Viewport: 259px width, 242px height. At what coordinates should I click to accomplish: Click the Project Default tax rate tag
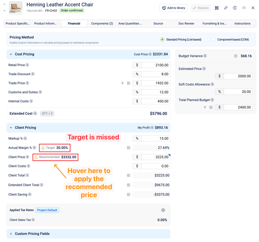[x=47, y=210]
